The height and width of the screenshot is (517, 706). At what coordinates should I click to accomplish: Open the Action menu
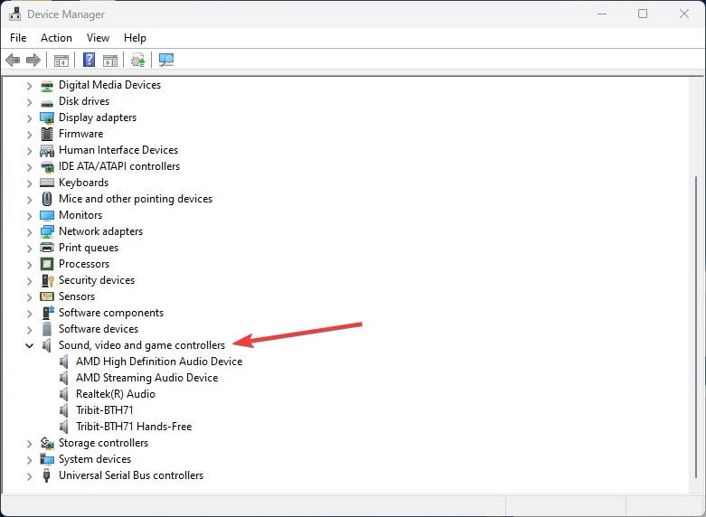click(x=56, y=38)
